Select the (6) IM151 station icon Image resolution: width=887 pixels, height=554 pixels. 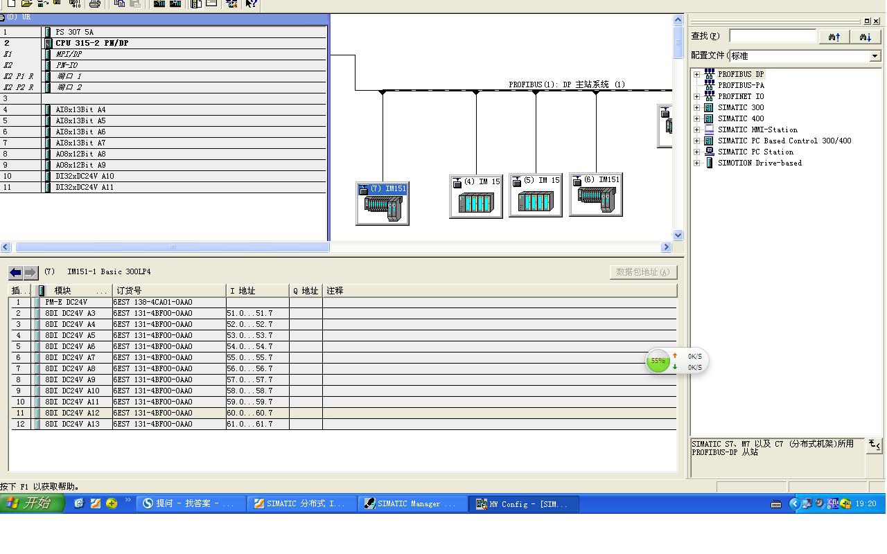point(596,195)
